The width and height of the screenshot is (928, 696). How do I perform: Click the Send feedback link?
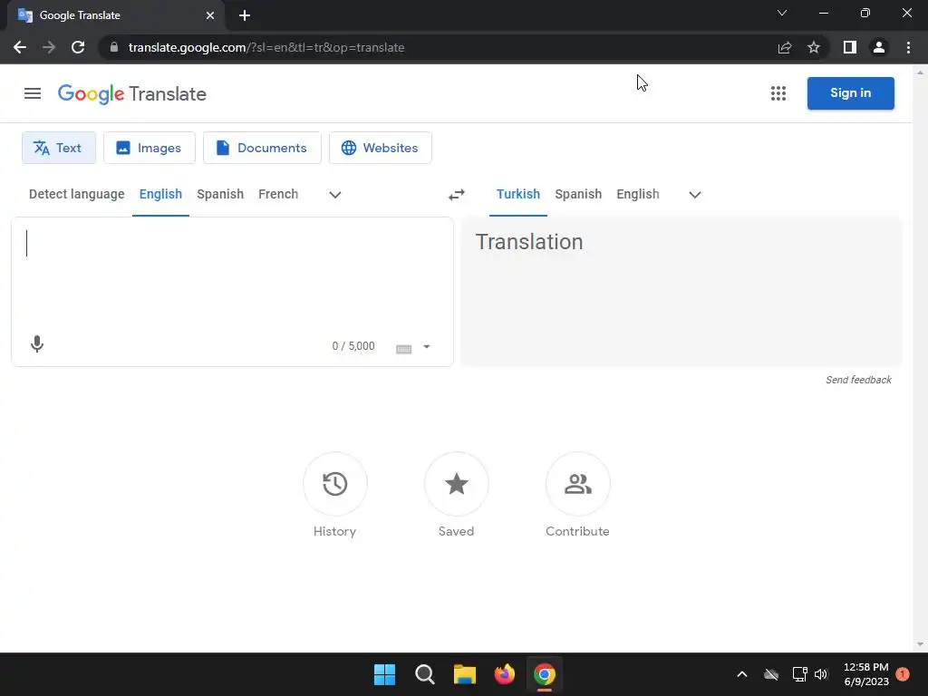point(858,380)
